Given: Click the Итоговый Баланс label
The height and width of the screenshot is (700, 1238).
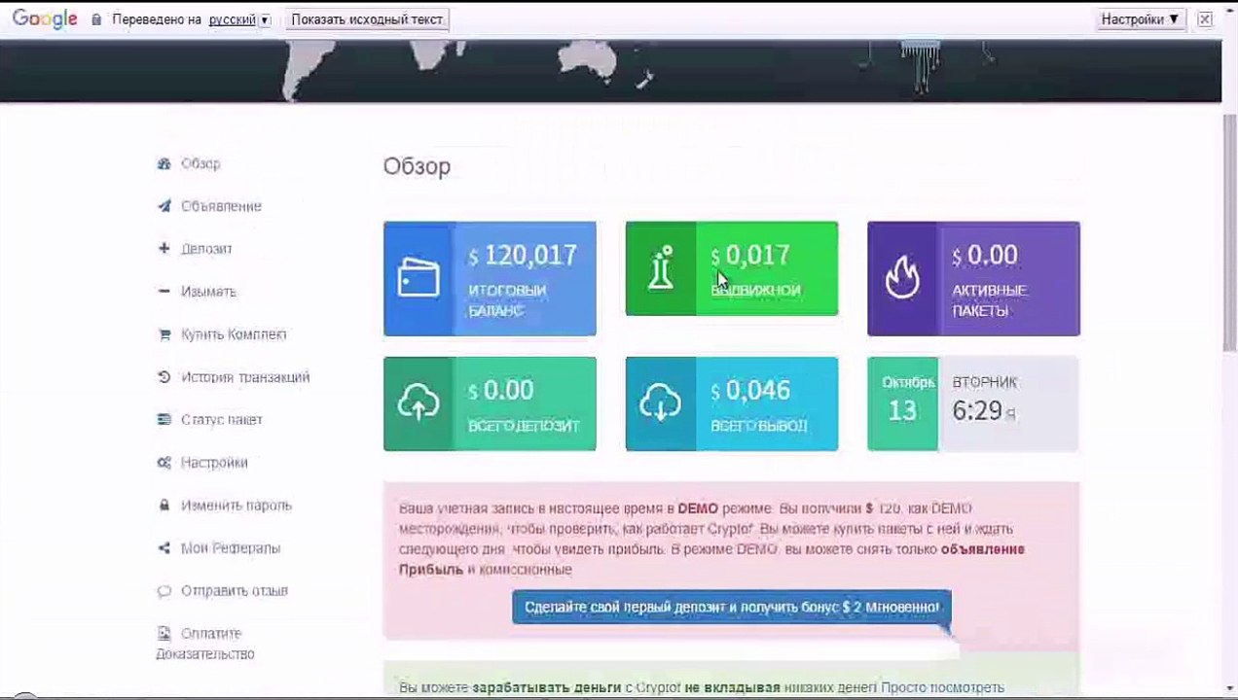Looking at the screenshot, I should tap(507, 300).
